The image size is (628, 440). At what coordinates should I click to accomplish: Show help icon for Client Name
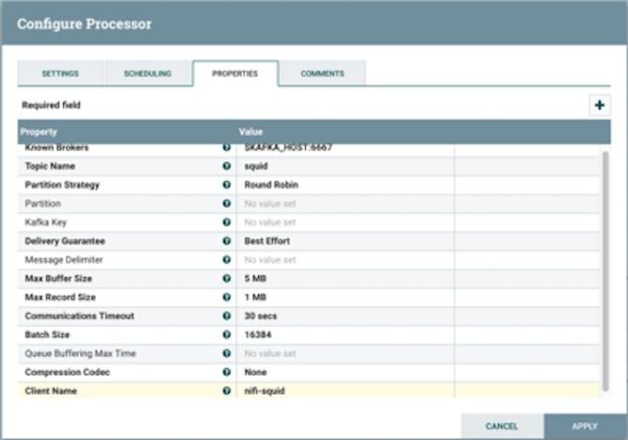point(227,391)
